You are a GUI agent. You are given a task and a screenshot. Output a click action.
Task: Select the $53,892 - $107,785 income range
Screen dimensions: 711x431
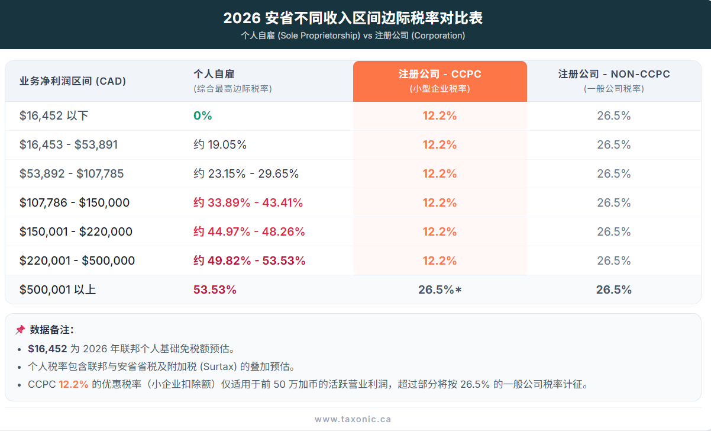pos(72,174)
